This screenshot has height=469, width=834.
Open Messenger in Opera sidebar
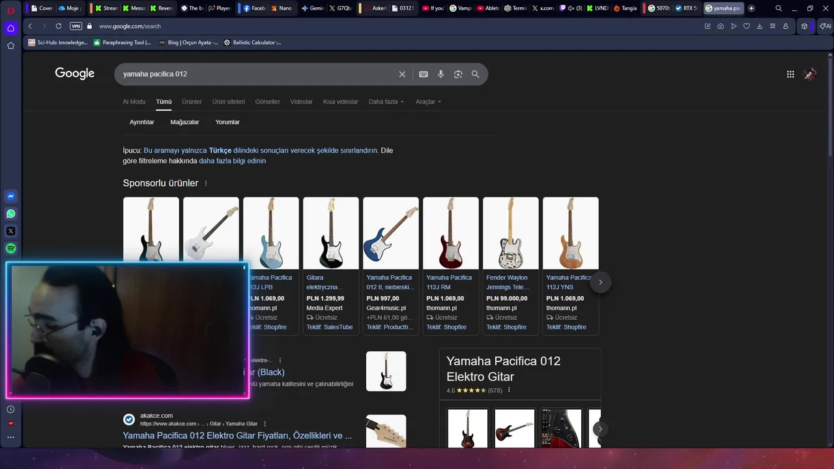[x=10, y=196]
